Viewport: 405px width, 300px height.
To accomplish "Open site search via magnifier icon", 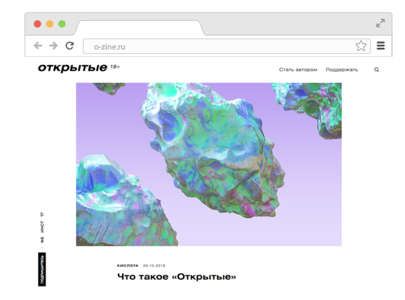I will click(x=377, y=70).
